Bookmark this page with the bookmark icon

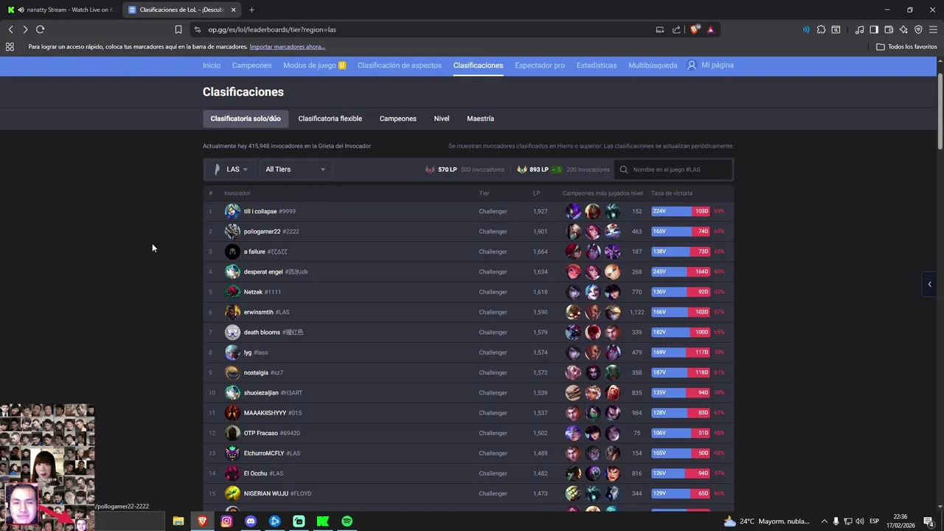coord(178,29)
